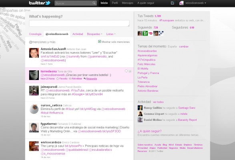Select the @veissdisenoweb tab
This screenshot has height=160, width=235.
[x=57, y=34]
